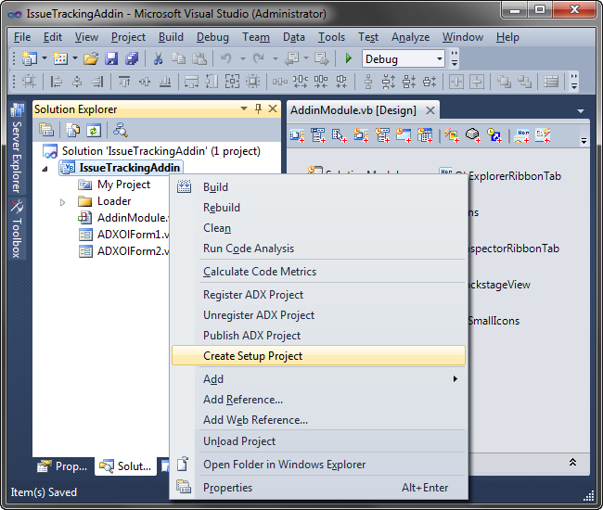The height and width of the screenshot is (510, 603).
Task: Click Solution Explorer Properties icon
Action: pyautogui.click(x=46, y=131)
